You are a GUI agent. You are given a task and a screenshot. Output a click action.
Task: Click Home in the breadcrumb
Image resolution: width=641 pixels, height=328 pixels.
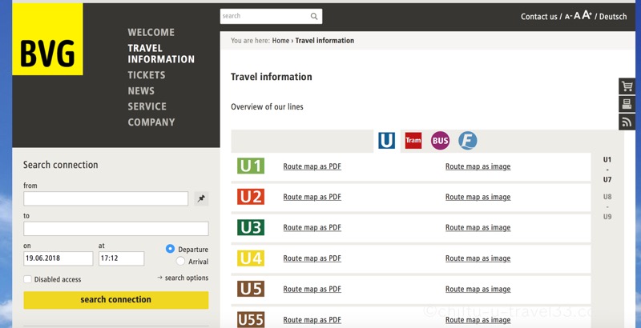click(x=280, y=40)
